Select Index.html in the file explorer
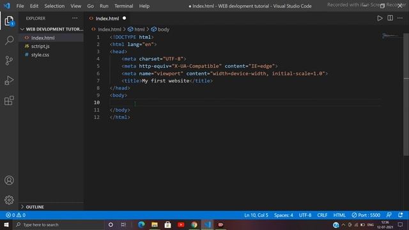409x230 pixels. (52, 38)
